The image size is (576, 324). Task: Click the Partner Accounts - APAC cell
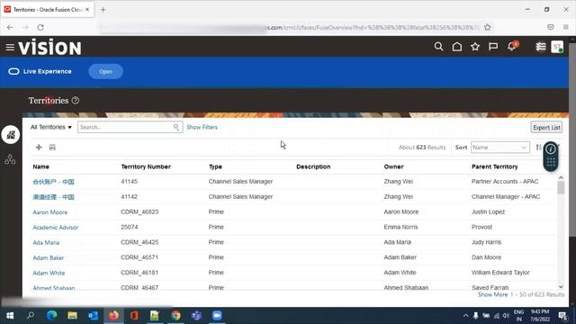pos(505,182)
